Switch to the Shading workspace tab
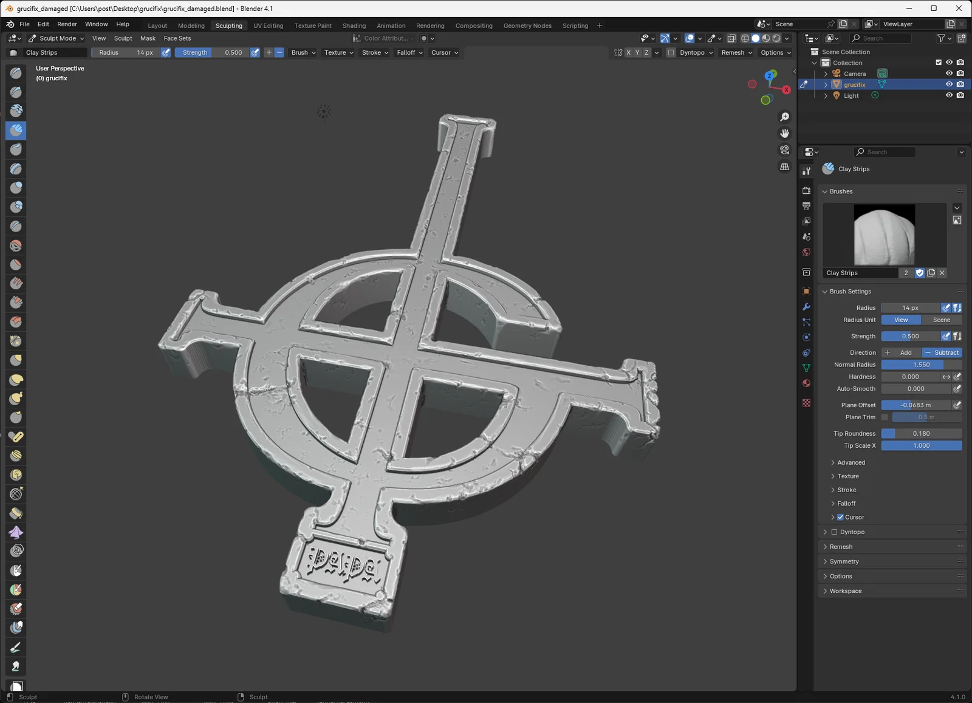972x703 pixels. pos(354,26)
